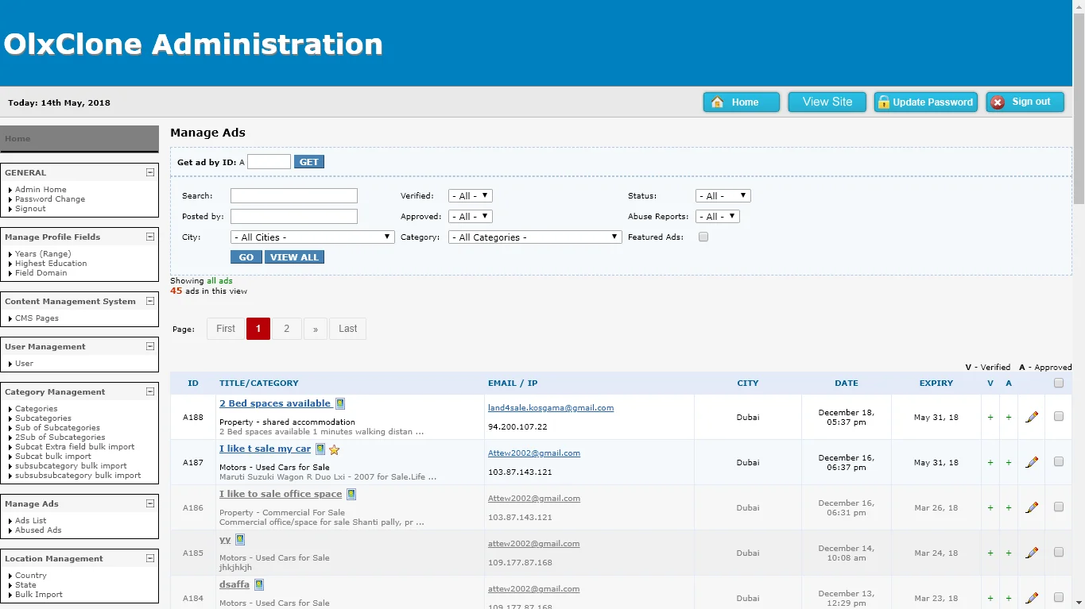Viewport: 1085px width, 609px height.
Task: Click the GO filter button
Action: pyautogui.click(x=246, y=257)
